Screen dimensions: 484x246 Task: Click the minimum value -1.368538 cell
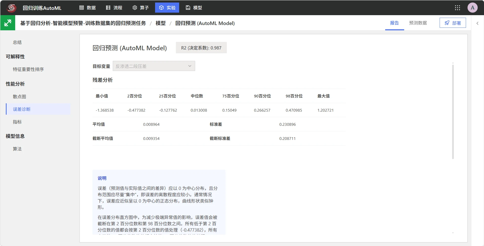105,110
